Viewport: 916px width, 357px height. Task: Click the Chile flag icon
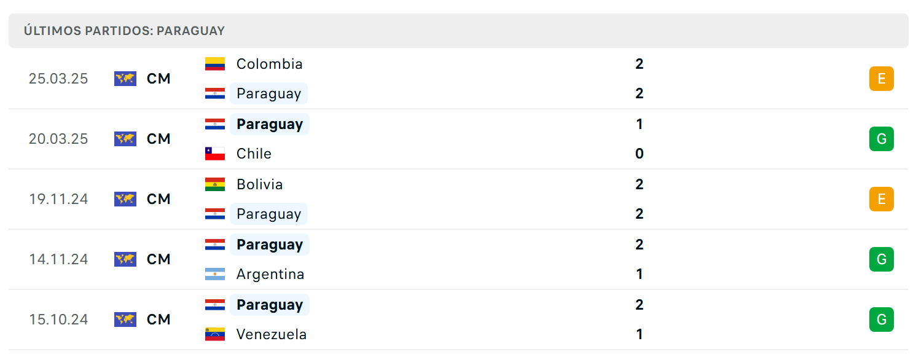pyautogui.click(x=215, y=154)
